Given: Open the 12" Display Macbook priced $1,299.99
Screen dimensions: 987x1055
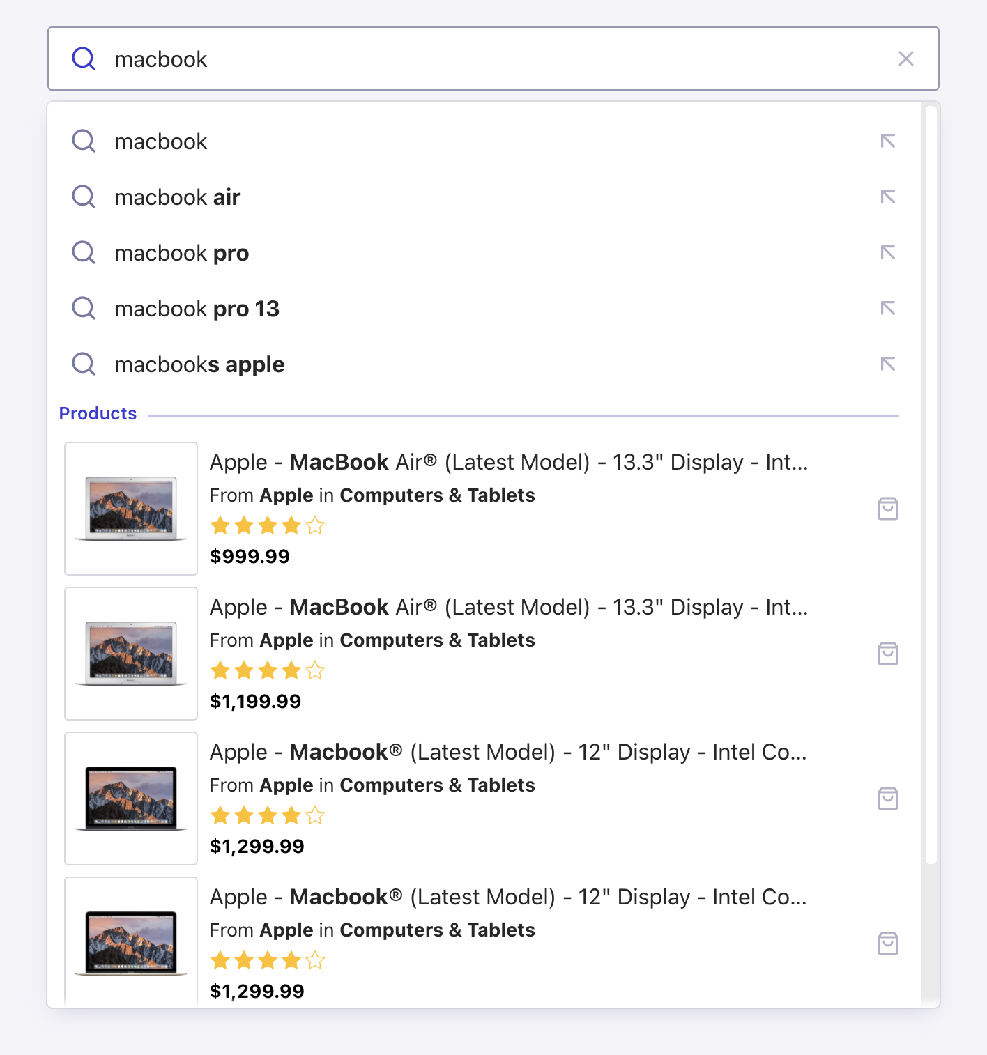Looking at the screenshot, I should 488,752.
